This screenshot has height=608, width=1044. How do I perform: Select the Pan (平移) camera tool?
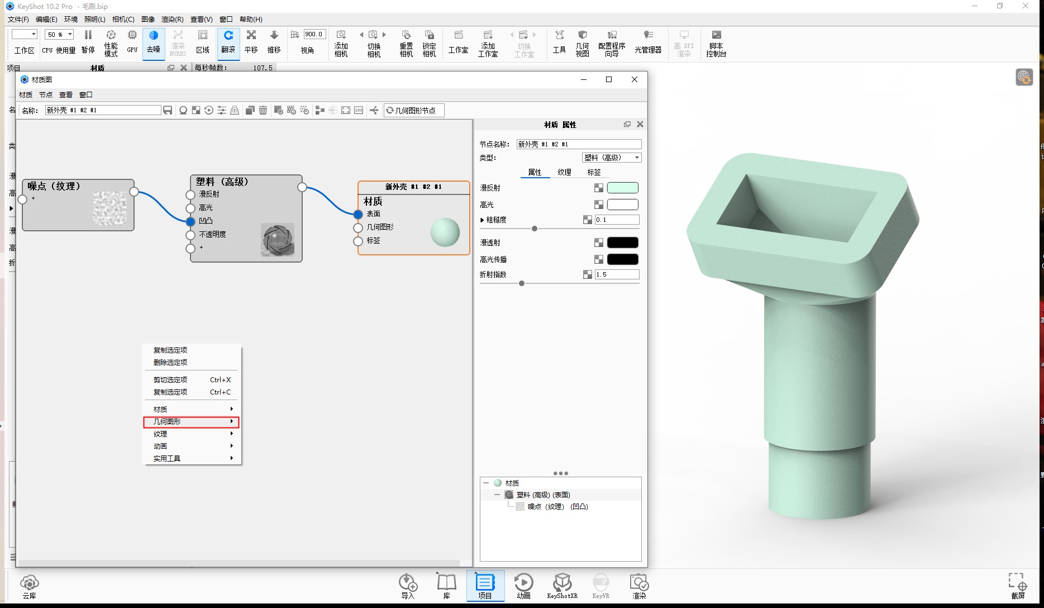click(x=251, y=42)
